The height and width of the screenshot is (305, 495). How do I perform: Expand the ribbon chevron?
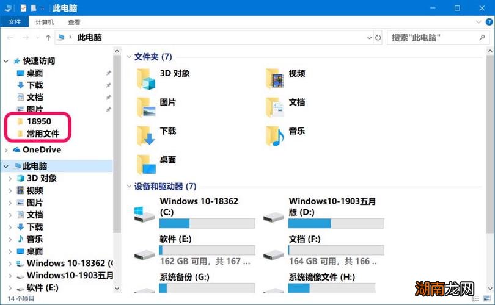[479, 22]
